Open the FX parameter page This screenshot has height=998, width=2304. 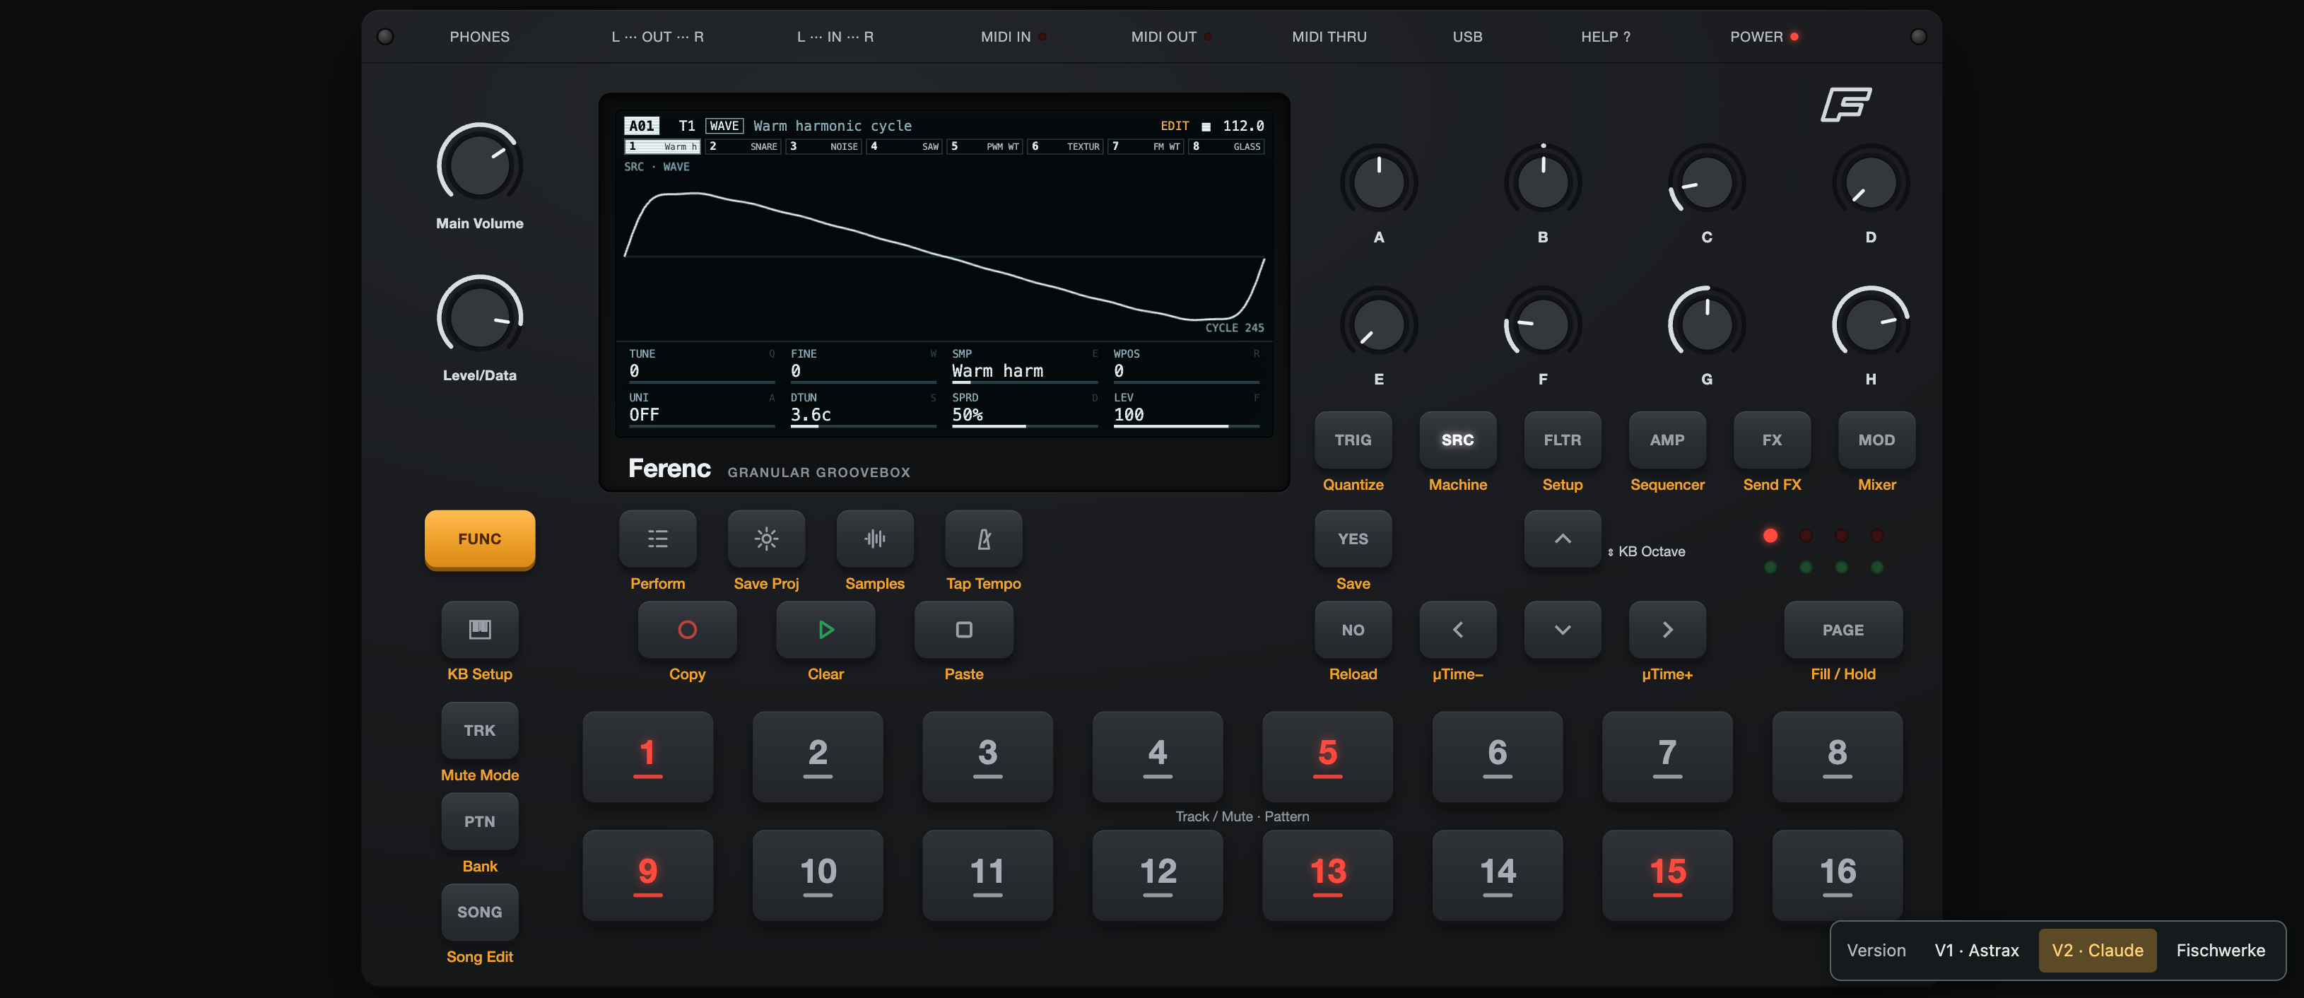[1772, 440]
